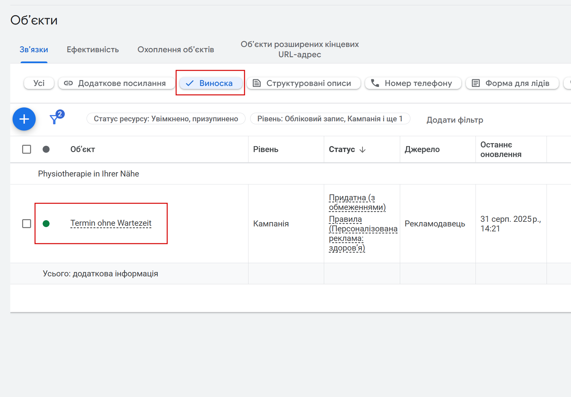Click the phone icon on Номер телефону
The image size is (571, 397).
tap(375, 83)
